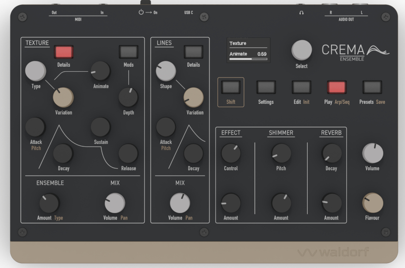405x268 pixels.
Task: Click the Shimmer Pitch knob
Action: click(282, 153)
